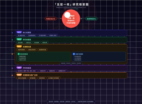Select the 实地观察 tag

tap(37, 42)
